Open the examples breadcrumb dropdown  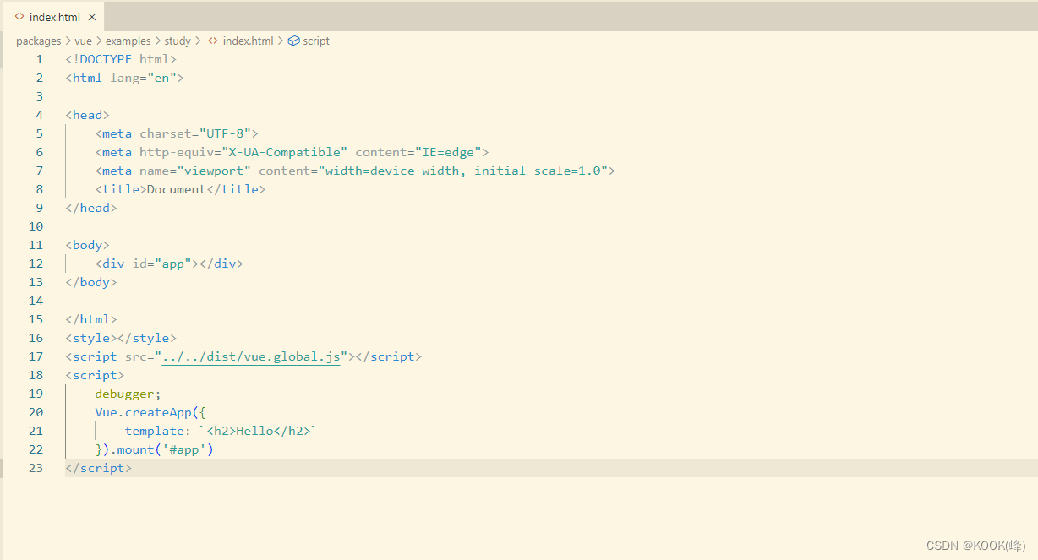pyautogui.click(x=128, y=41)
